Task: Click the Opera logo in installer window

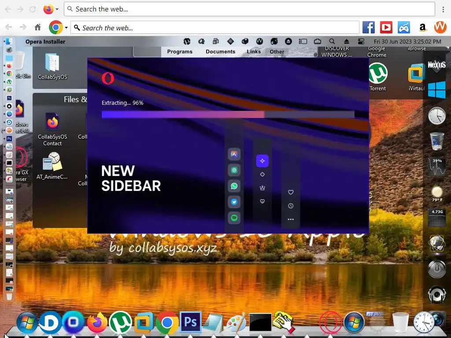Action: [x=108, y=78]
